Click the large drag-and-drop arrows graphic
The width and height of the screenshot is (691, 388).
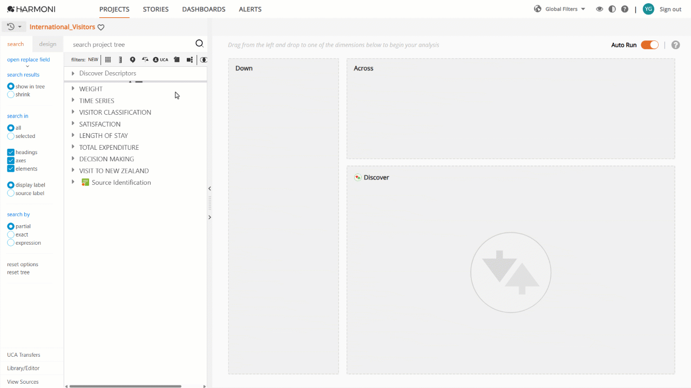pyautogui.click(x=511, y=273)
